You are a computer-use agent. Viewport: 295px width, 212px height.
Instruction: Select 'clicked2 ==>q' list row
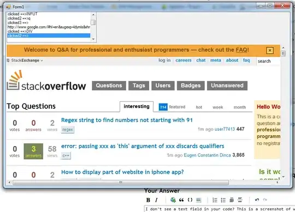pyautogui.click(x=49, y=19)
